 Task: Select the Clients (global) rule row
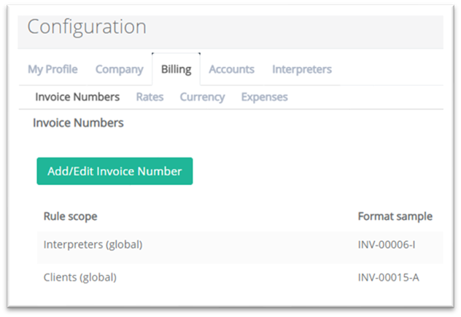click(240, 278)
